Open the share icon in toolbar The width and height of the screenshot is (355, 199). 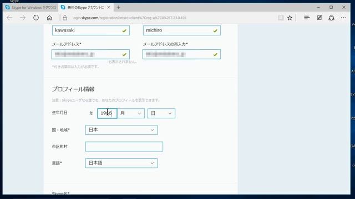point(332,18)
